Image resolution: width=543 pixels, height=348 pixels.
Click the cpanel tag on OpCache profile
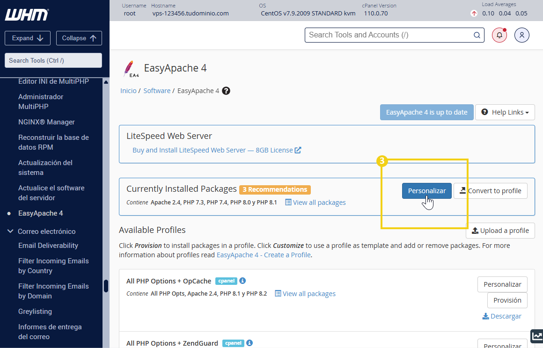pyautogui.click(x=226, y=281)
